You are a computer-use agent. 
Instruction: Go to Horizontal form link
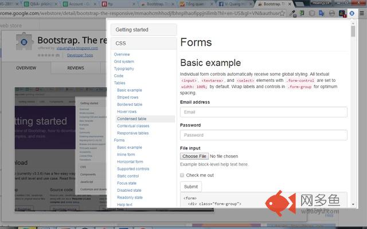click(130, 161)
